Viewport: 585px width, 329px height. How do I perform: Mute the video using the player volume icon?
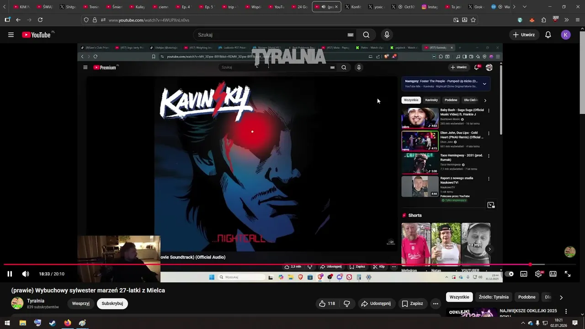(x=26, y=274)
